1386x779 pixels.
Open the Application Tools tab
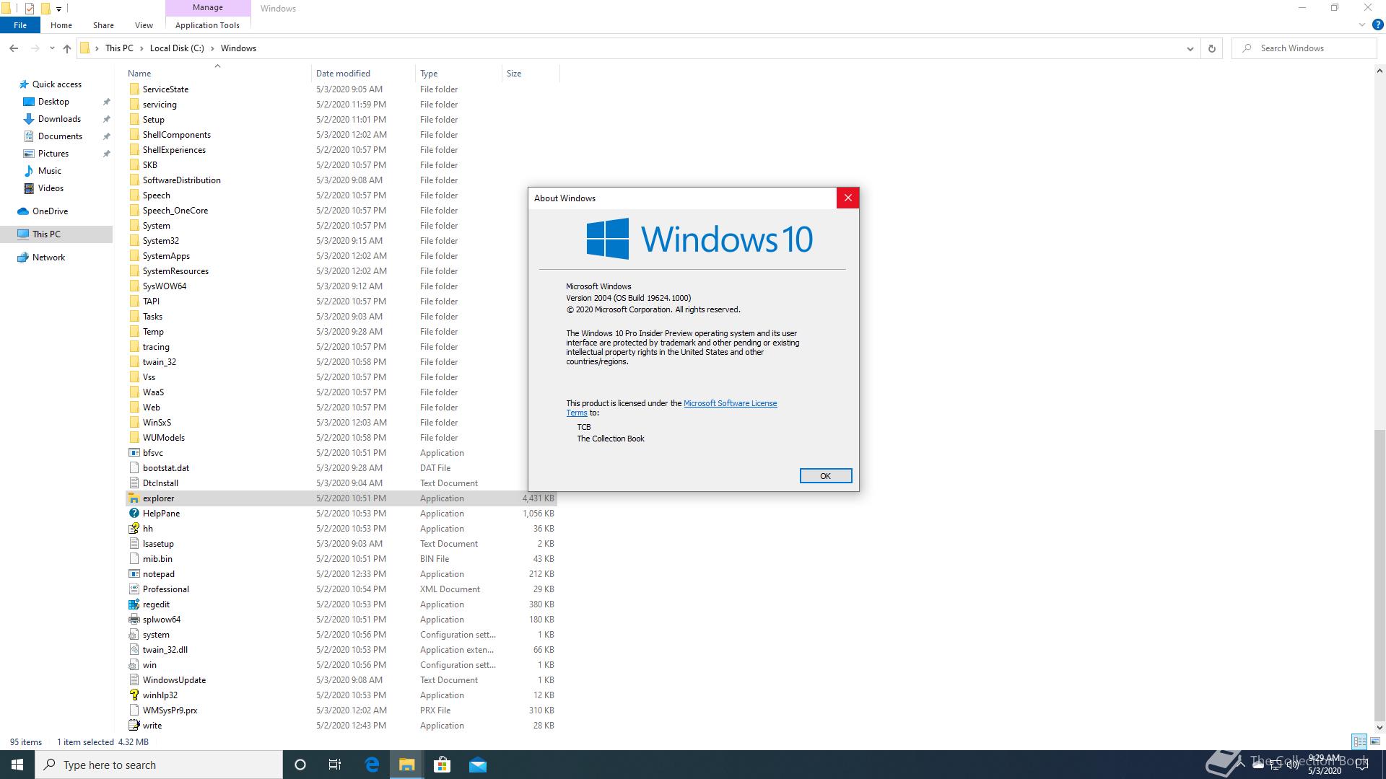point(207,25)
